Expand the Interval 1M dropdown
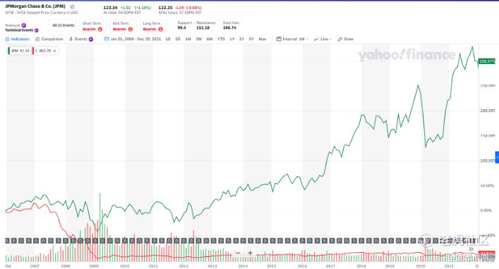Viewport: 499px width, 269px height. coord(292,39)
